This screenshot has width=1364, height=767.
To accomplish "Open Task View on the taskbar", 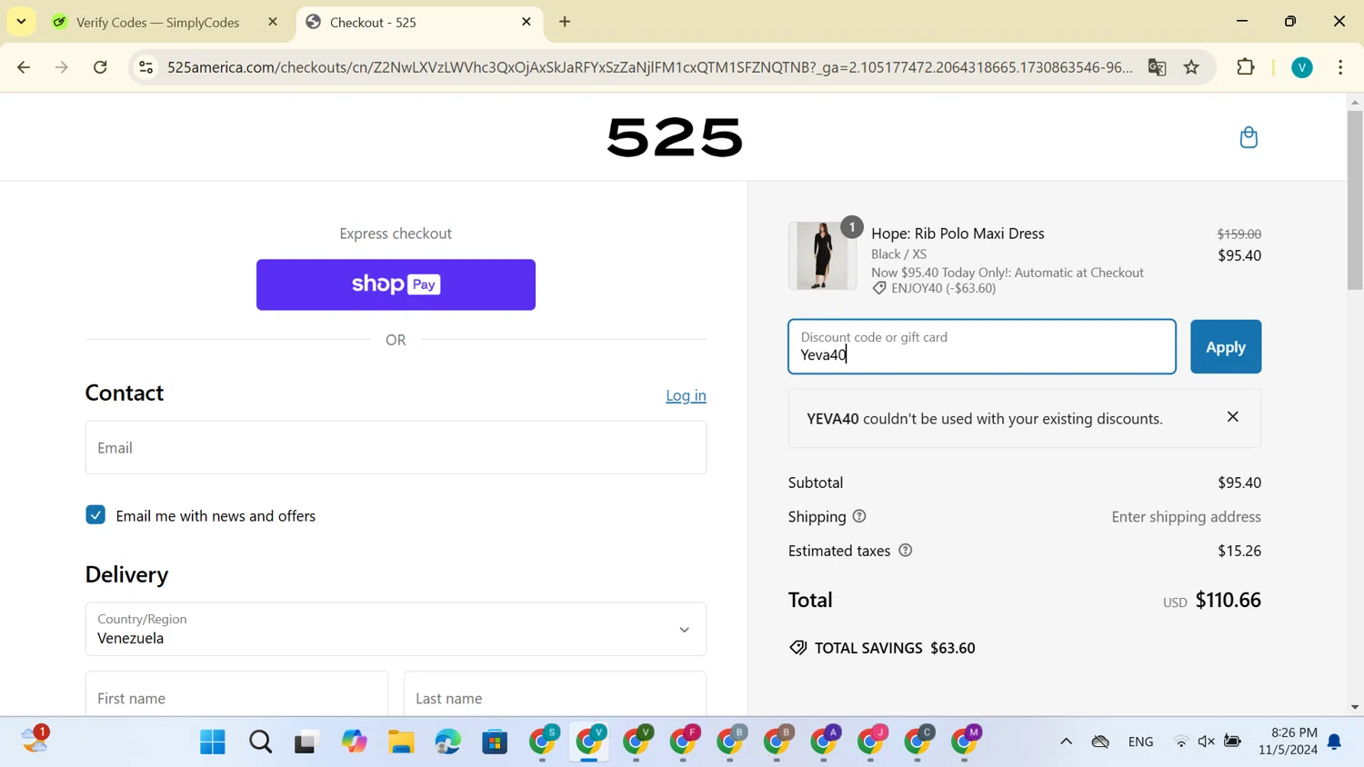I will [306, 742].
